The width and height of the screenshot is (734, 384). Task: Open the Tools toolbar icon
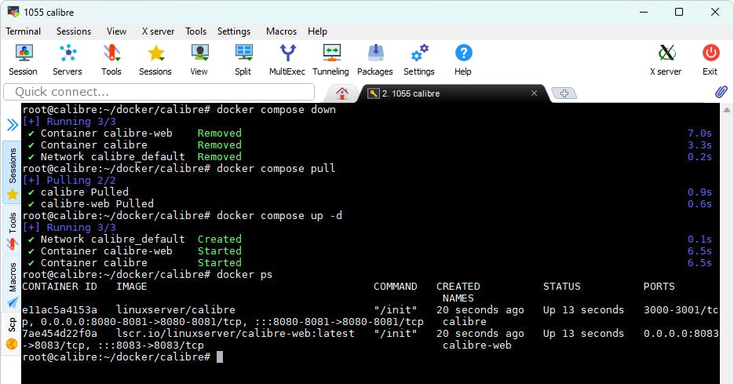(x=111, y=60)
